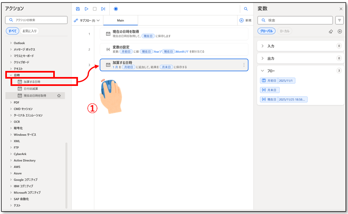Select the お気に入り actions tab
The height and width of the screenshot is (214, 348).
30,31
